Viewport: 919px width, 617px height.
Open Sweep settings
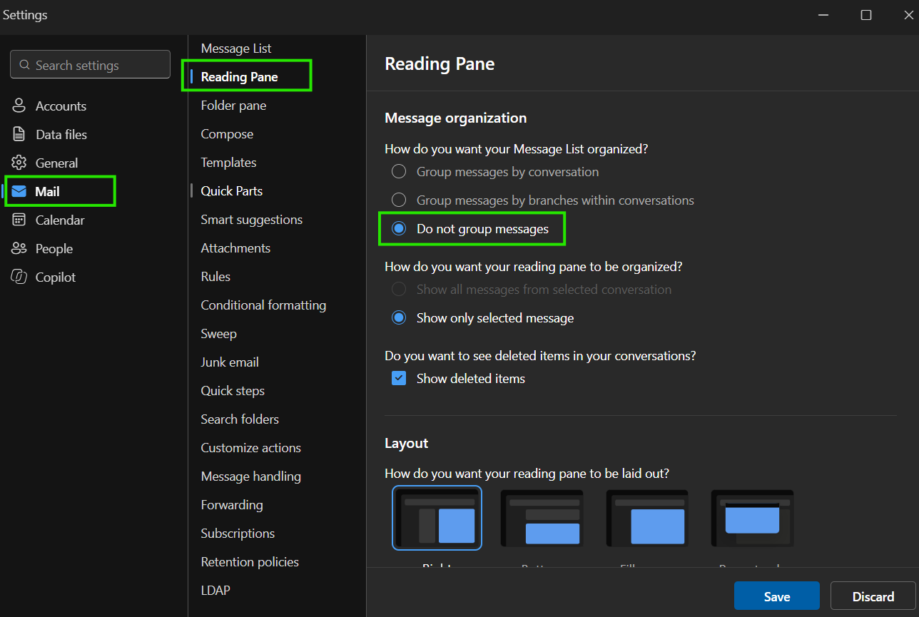(218, 334)
